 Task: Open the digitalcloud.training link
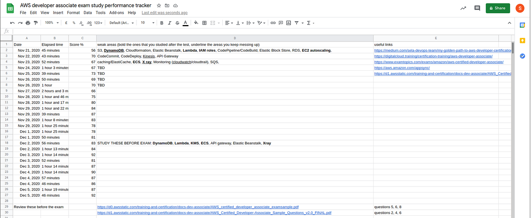coord(433,56)
